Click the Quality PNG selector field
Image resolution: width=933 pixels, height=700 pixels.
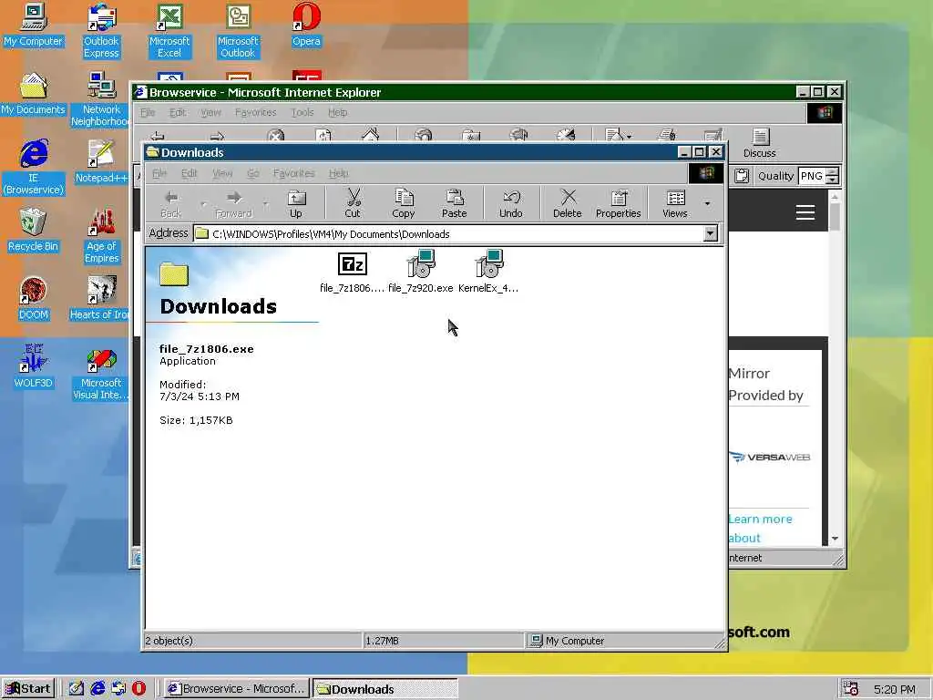click(x=812, y=176)
